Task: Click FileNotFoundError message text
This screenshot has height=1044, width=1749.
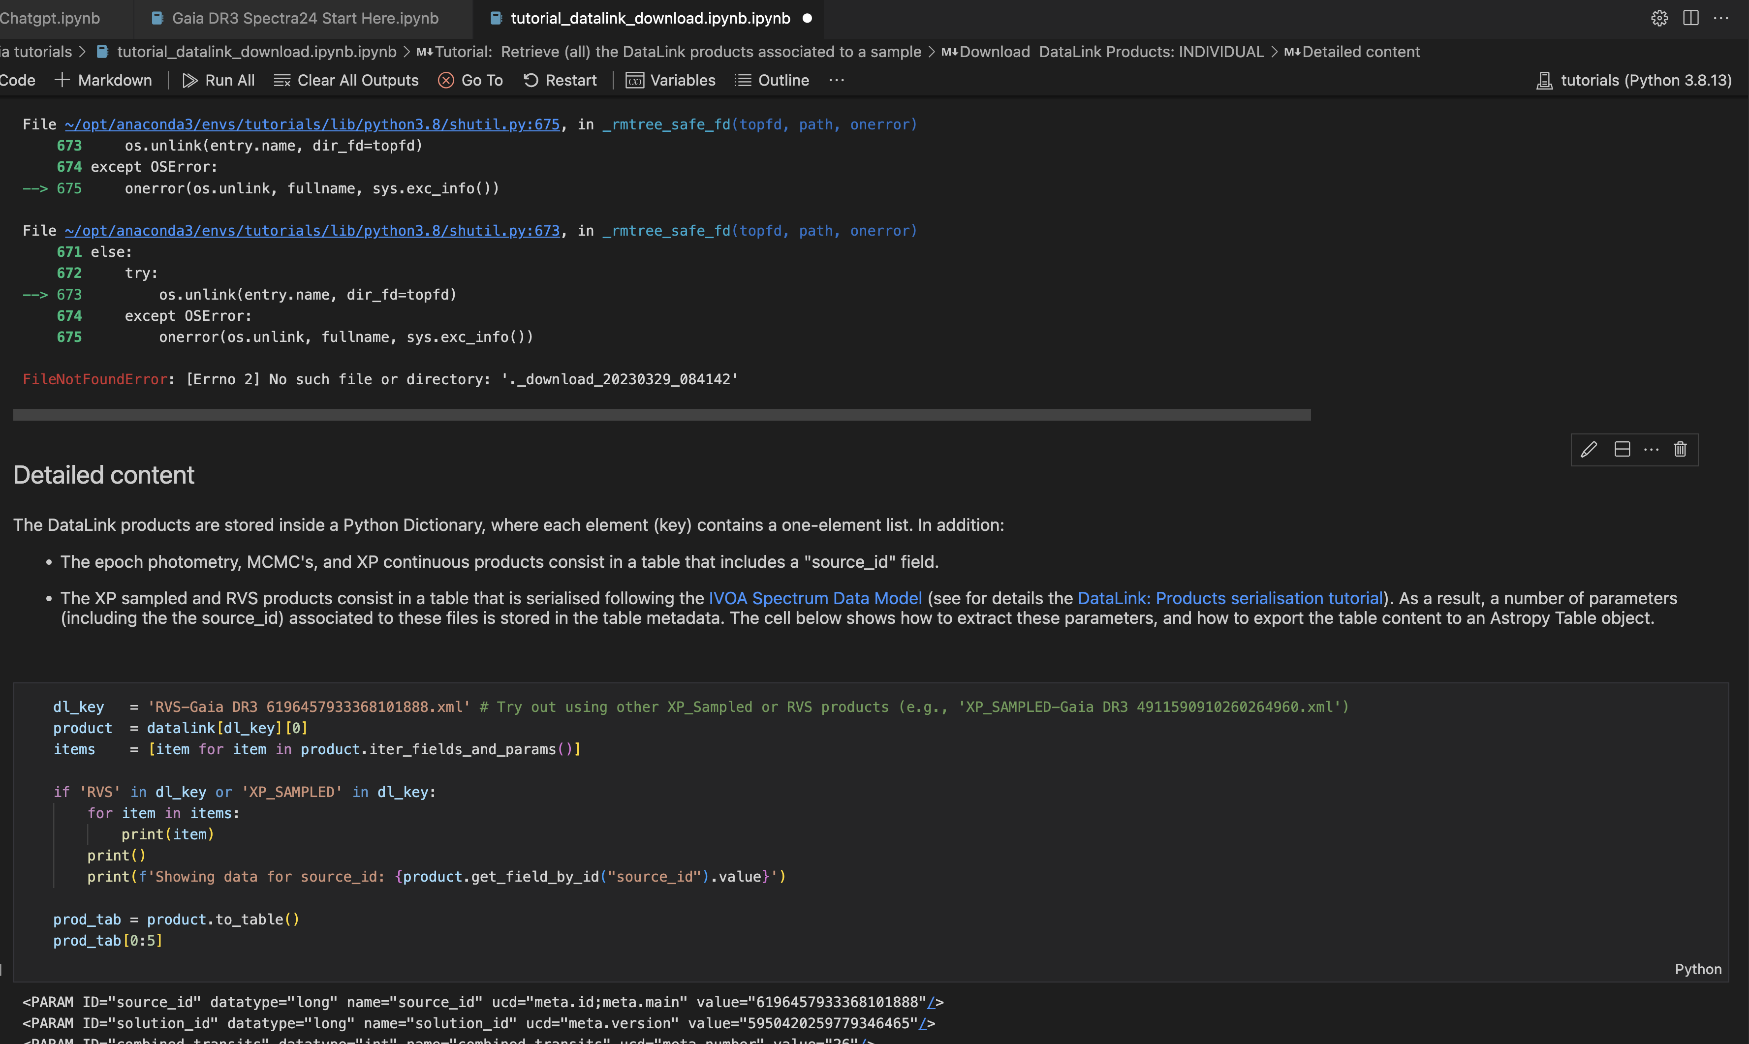Action: [x=380, y=379]
